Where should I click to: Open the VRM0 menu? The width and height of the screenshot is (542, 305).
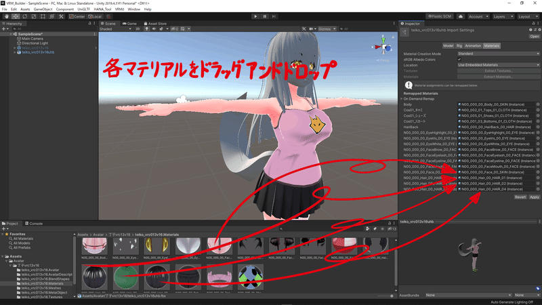click(x=119, y=9)
